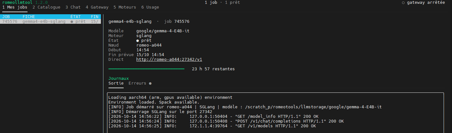
Task: Open the Usage tab
Action: click(150, 7)
